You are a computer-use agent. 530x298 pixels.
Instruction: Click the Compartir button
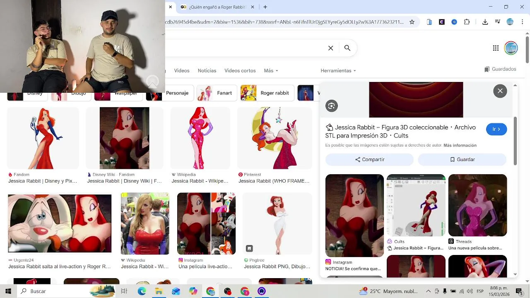(369, 159)
